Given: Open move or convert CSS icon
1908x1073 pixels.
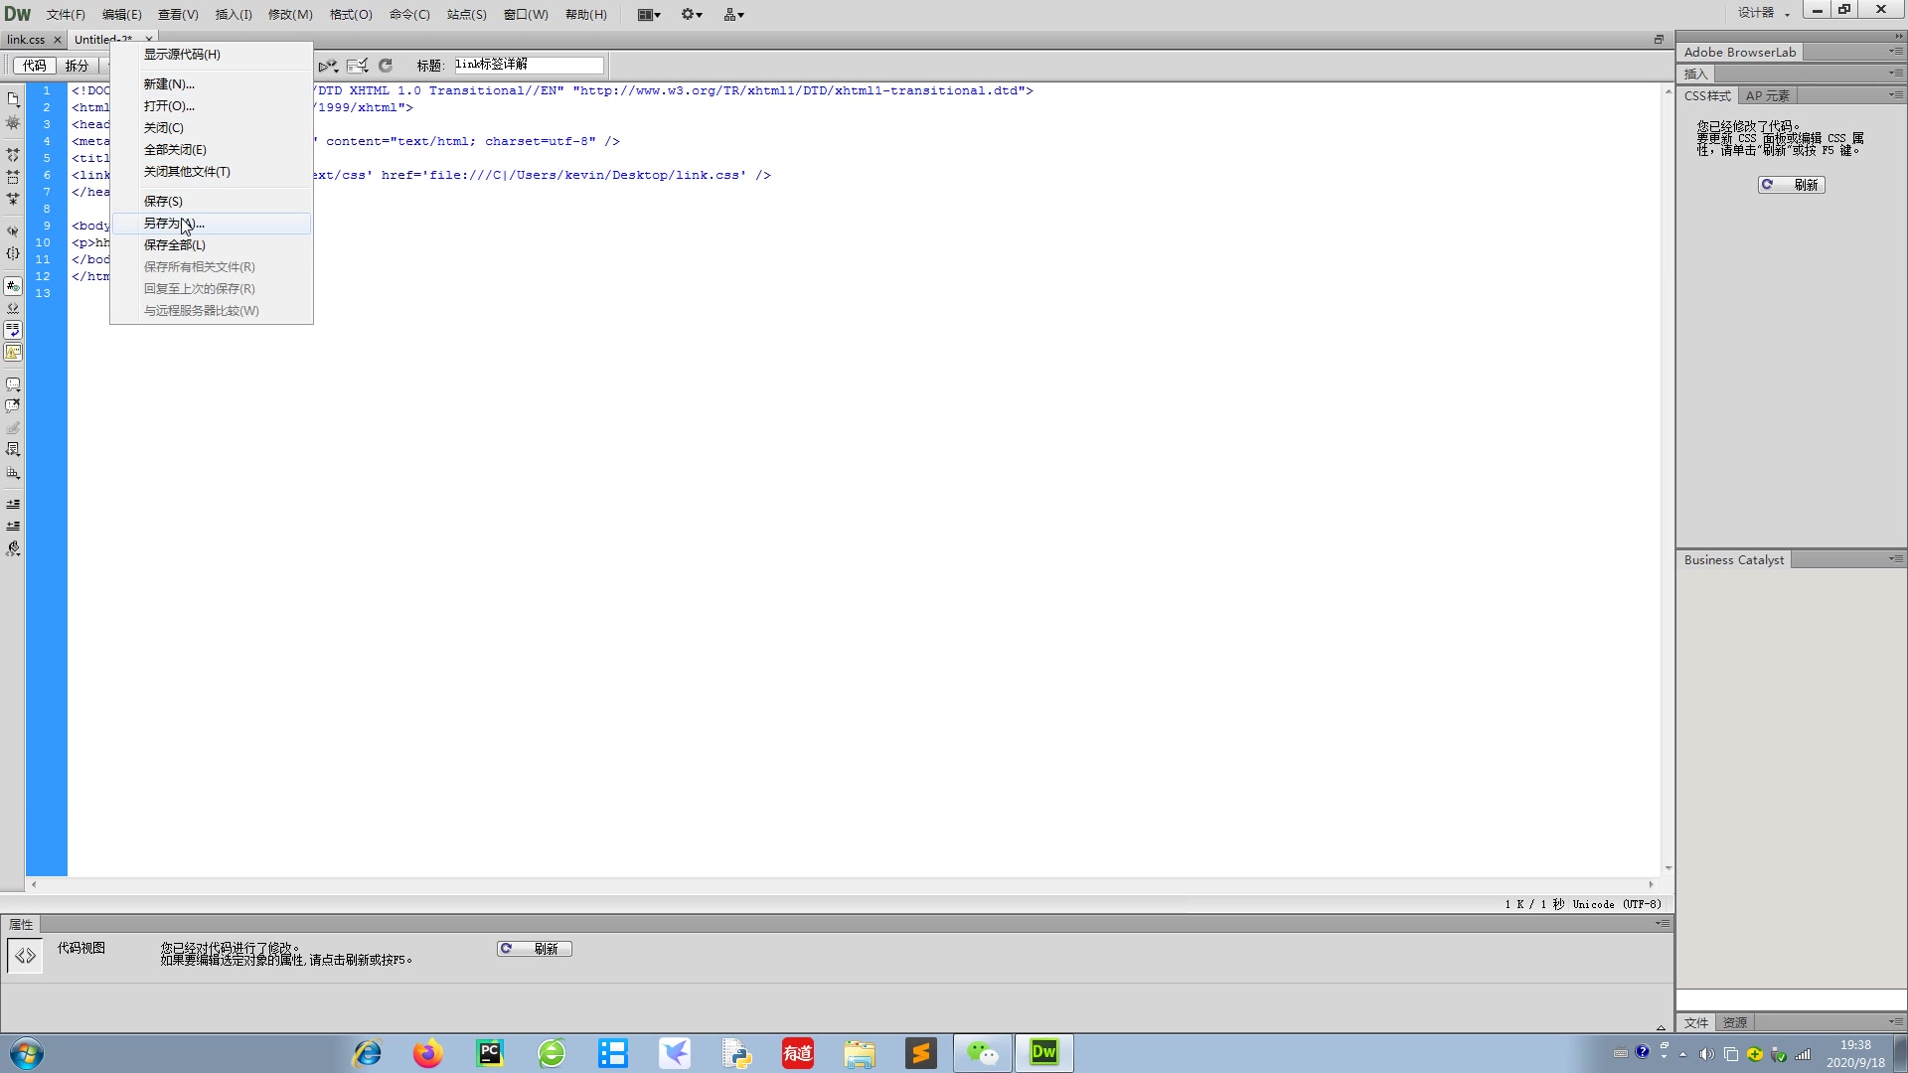Looking at the screenshot, I should point(13,473).
